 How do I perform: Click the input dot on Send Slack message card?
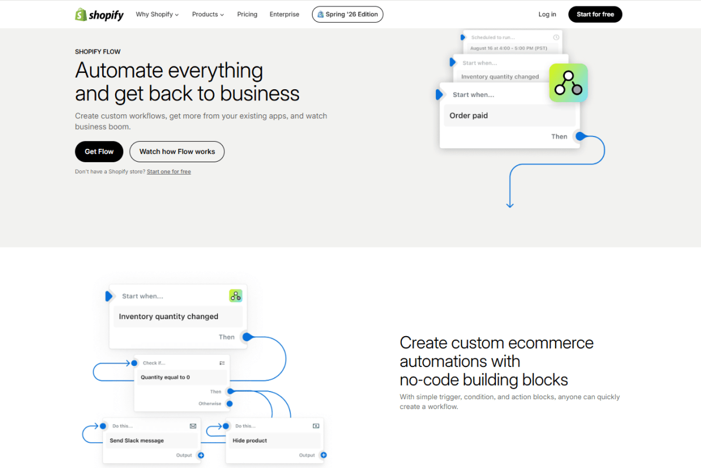click(x=103, y=426)
